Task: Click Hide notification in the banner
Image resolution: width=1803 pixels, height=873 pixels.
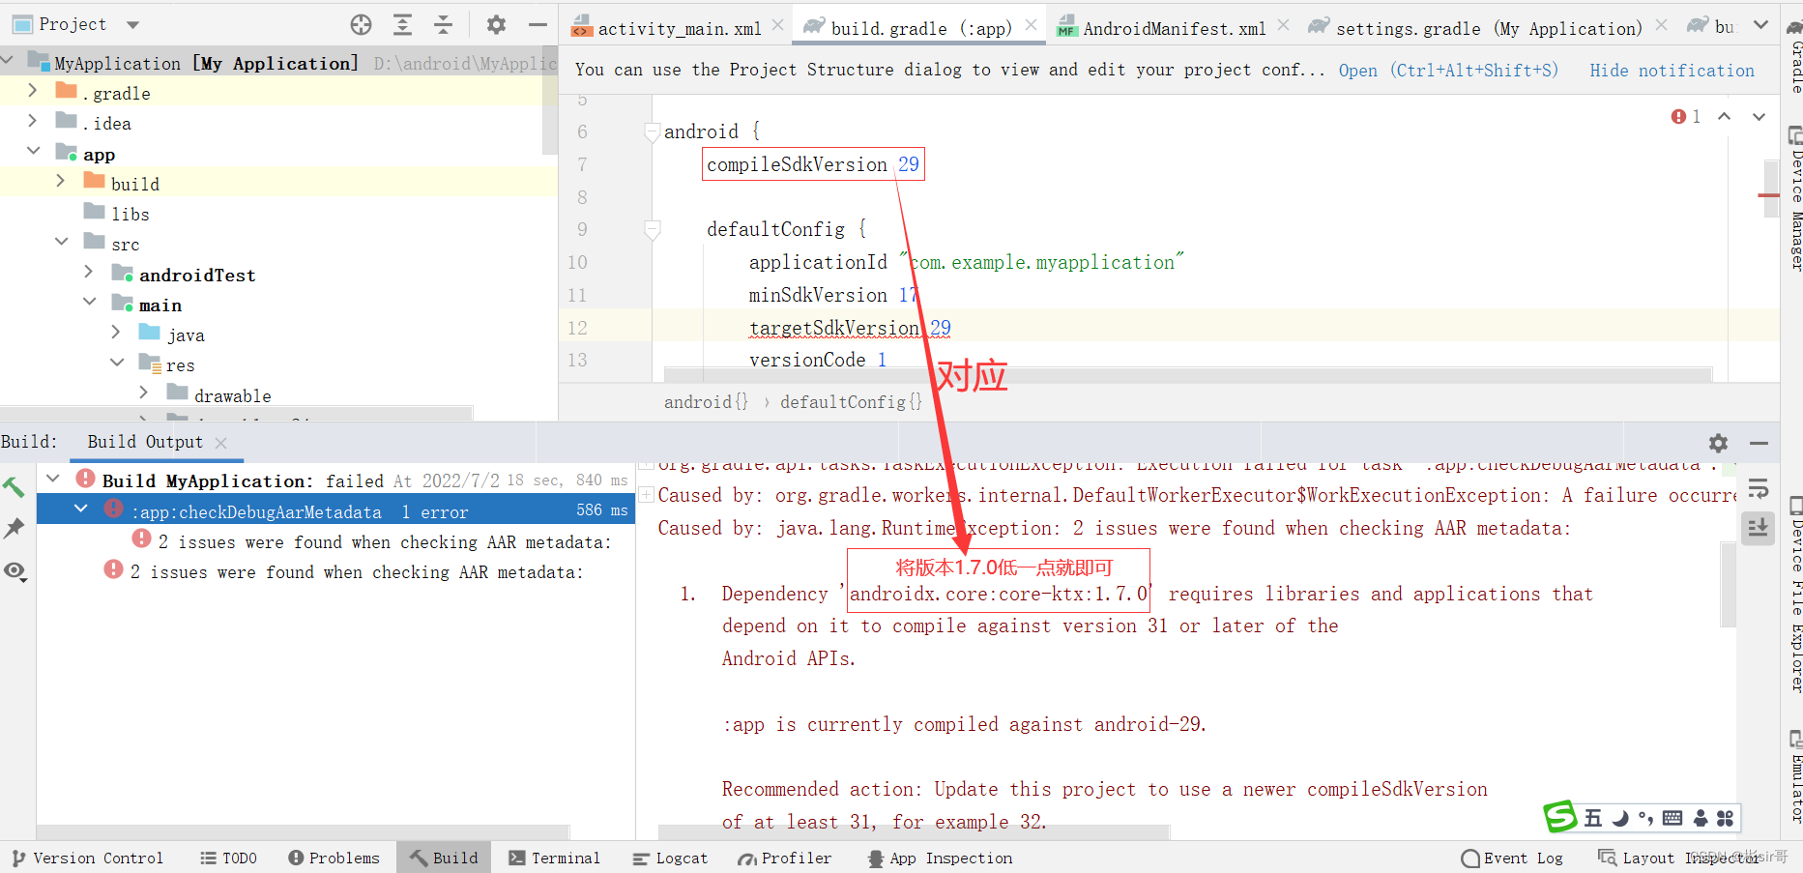Action: coord(1672,70)
